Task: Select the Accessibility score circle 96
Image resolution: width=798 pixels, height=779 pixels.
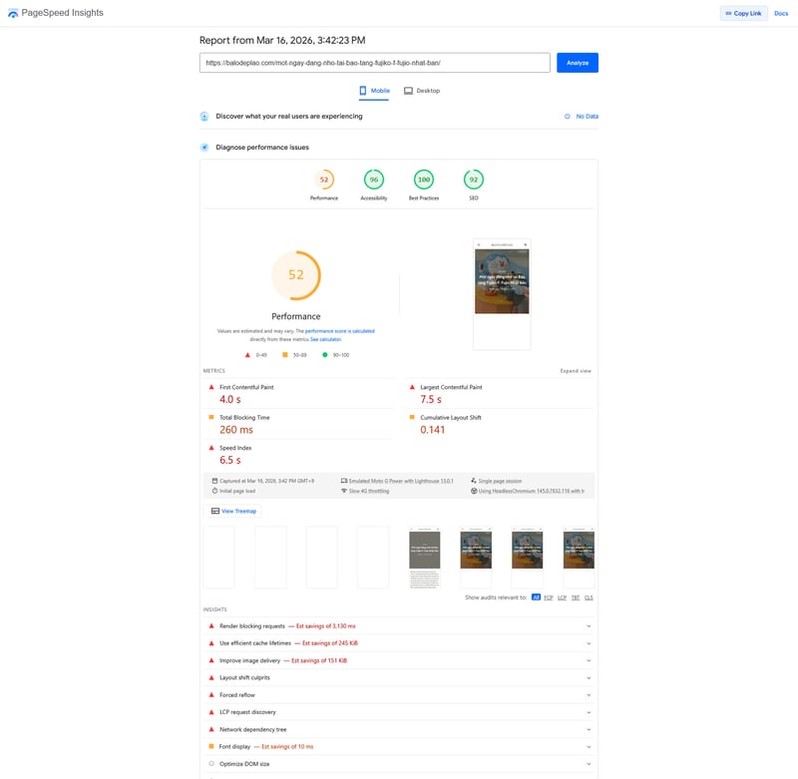Action: coord(374,181)
